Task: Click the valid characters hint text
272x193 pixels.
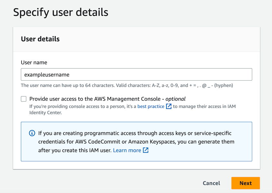Action: pyautogui.click(x=127, y=85)
